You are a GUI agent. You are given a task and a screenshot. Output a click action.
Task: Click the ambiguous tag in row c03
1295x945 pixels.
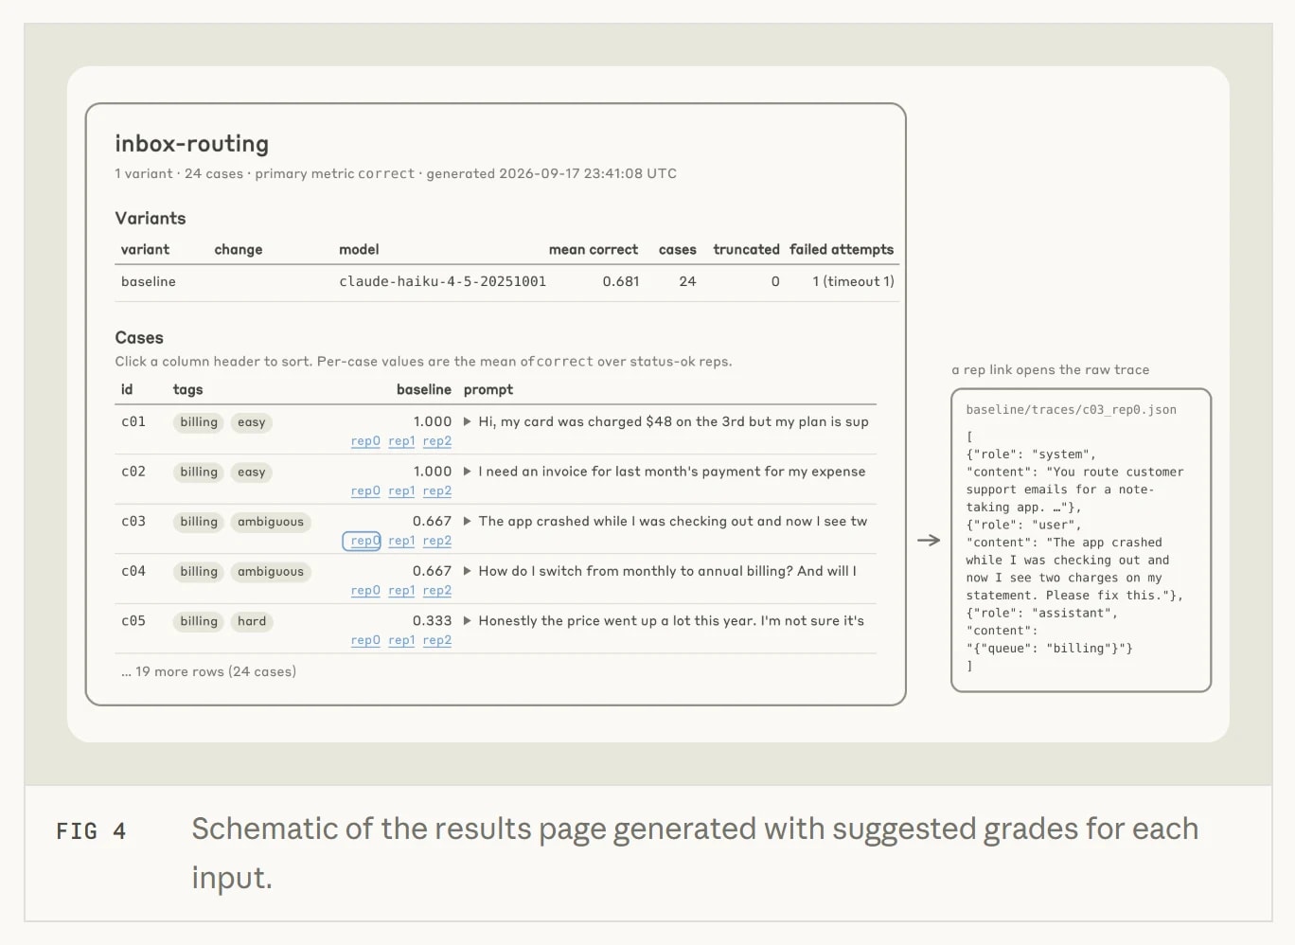[271, 522]
